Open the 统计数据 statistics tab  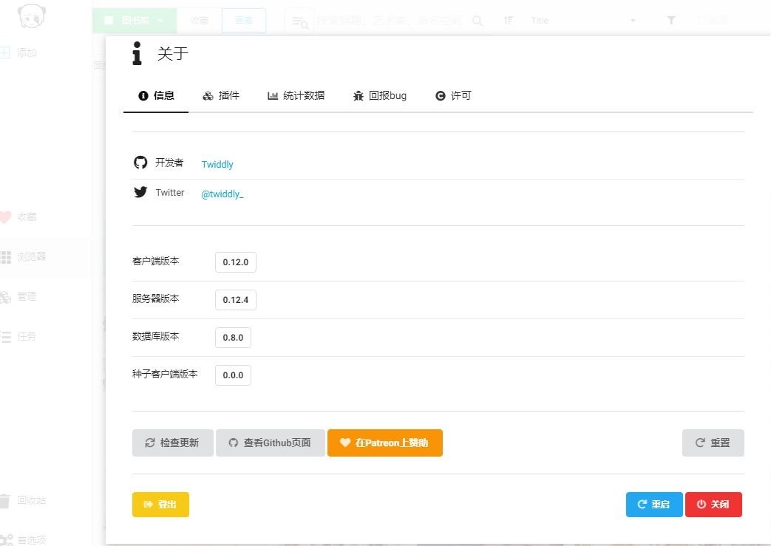[x=296, y=95]
